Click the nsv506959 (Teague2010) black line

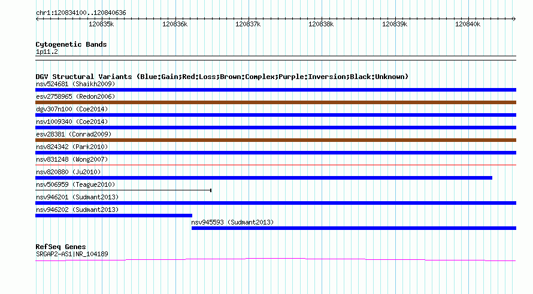[123, 190]
